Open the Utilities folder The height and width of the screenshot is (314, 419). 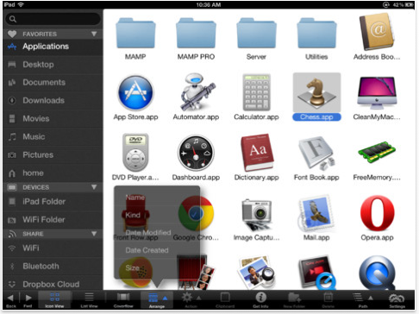316,33
